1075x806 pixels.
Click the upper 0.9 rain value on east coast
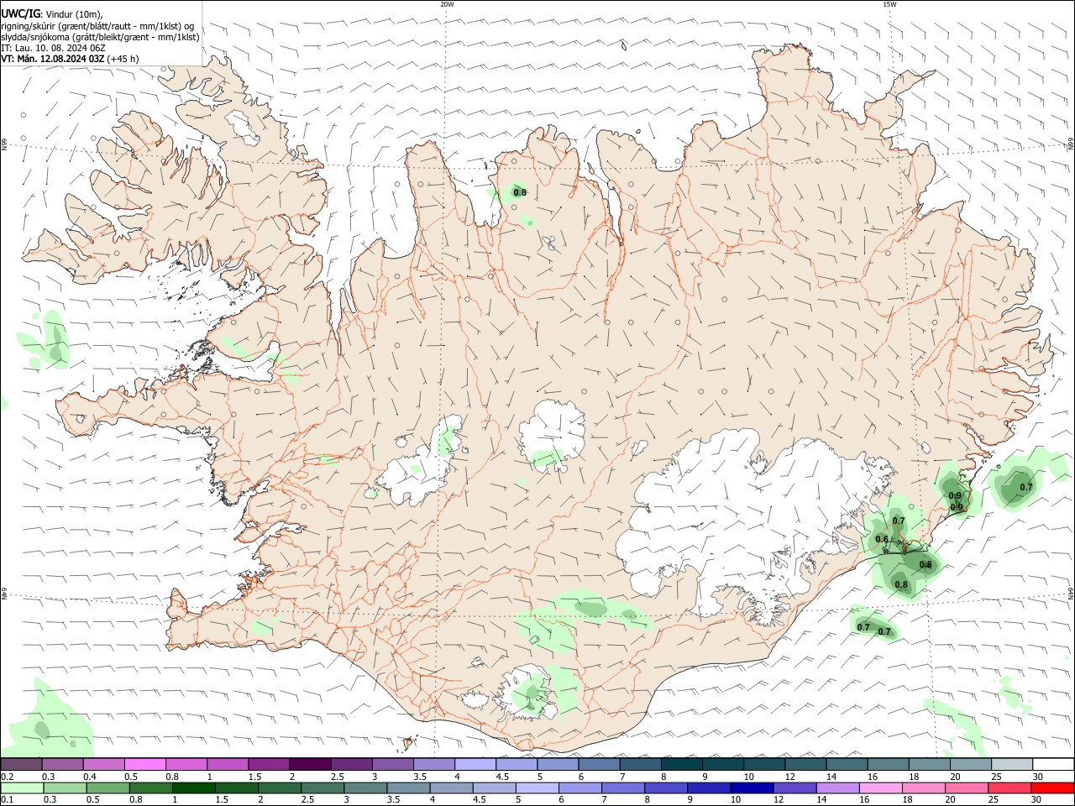pos(955,495)
